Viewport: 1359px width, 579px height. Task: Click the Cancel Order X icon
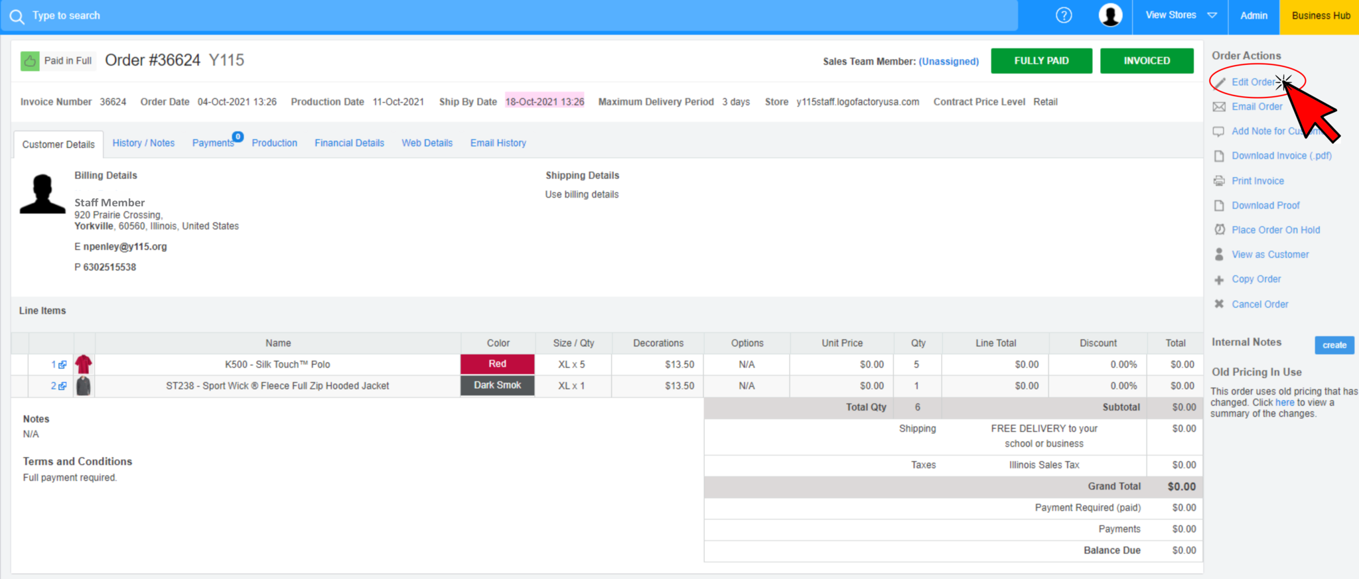(x=1219, y=304)
